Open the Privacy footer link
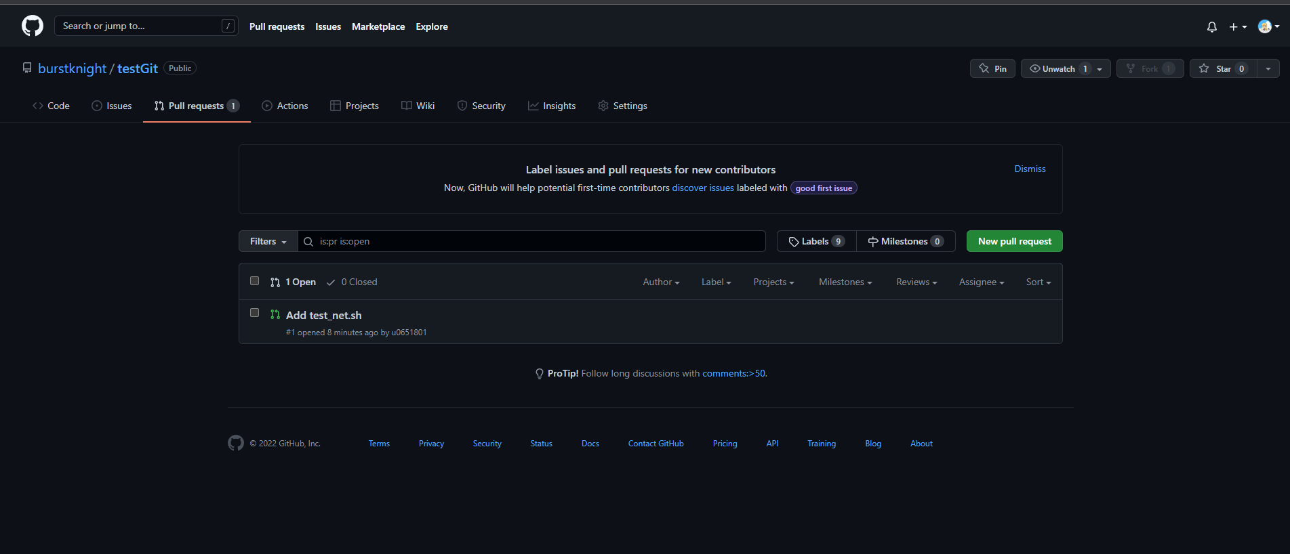 pos(431,444)
